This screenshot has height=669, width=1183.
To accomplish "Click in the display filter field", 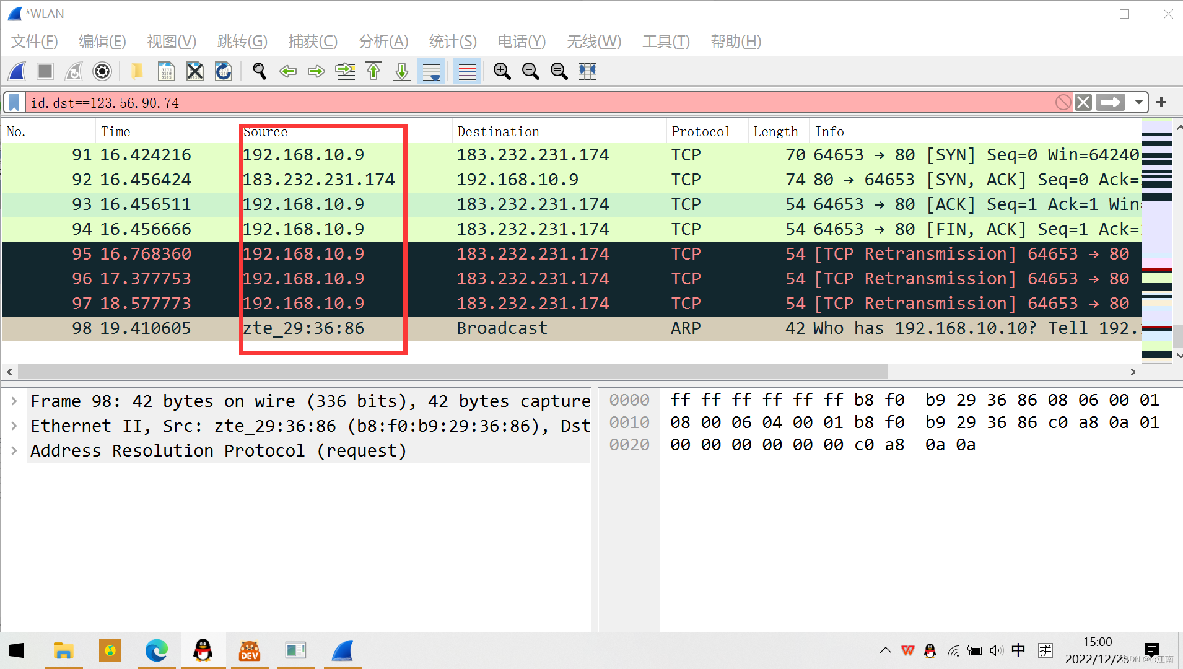I will [539, 102].
